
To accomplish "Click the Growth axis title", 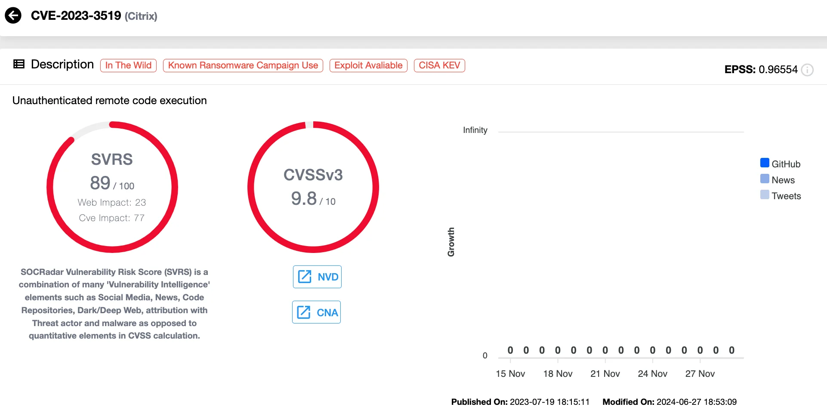I will (451, 242).
